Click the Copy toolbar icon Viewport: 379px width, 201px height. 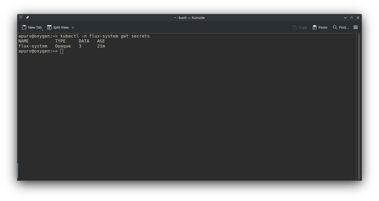point(300,27)
